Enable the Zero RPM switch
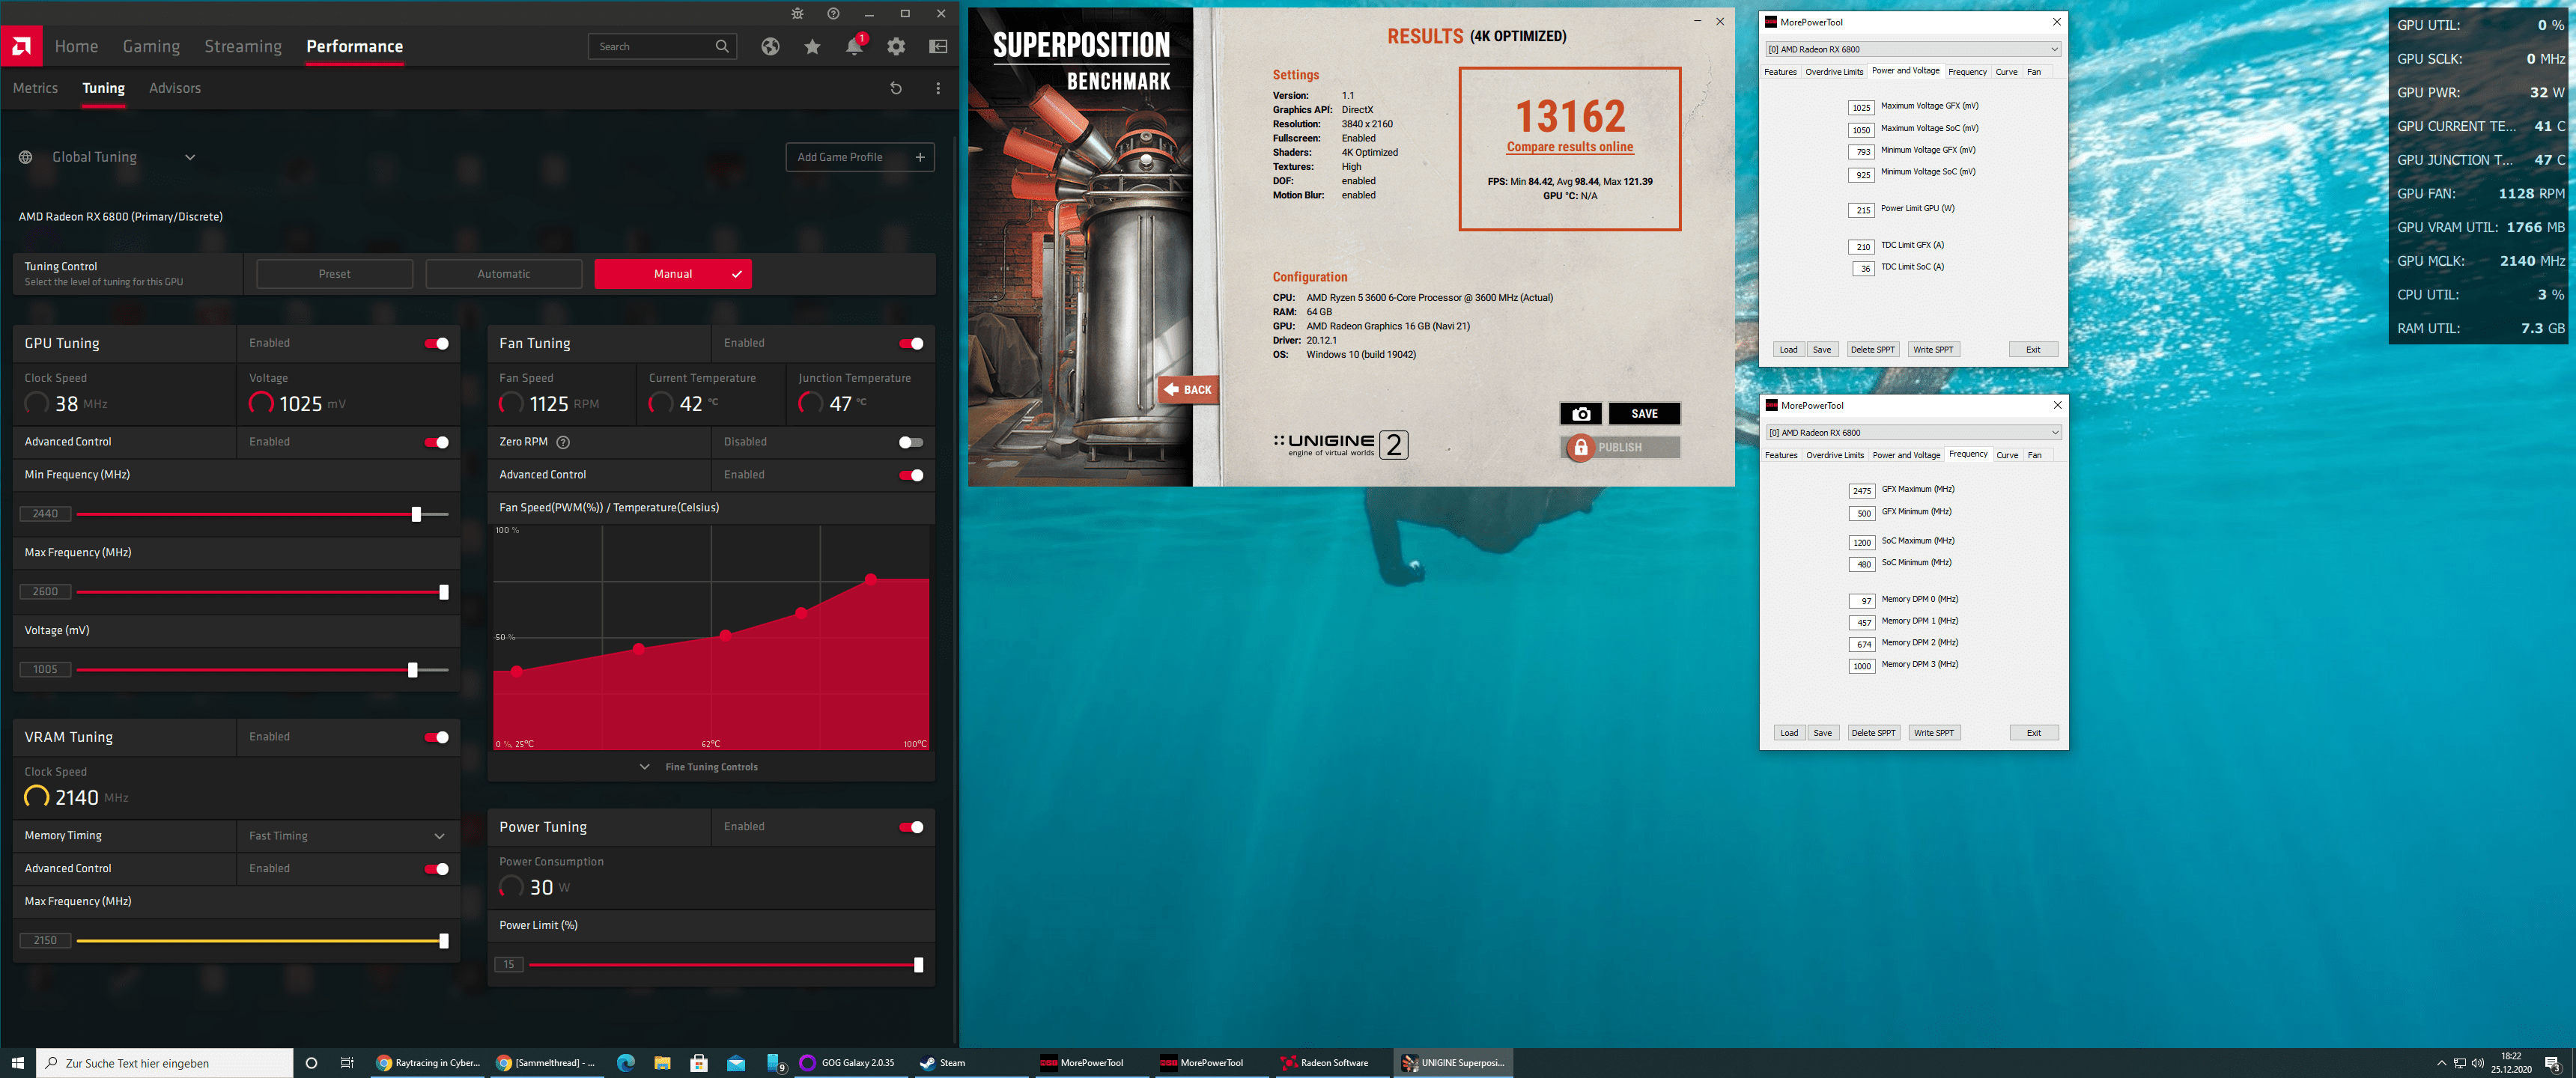Viewport: 2576px width, 1078px height. tap(911, 442)
